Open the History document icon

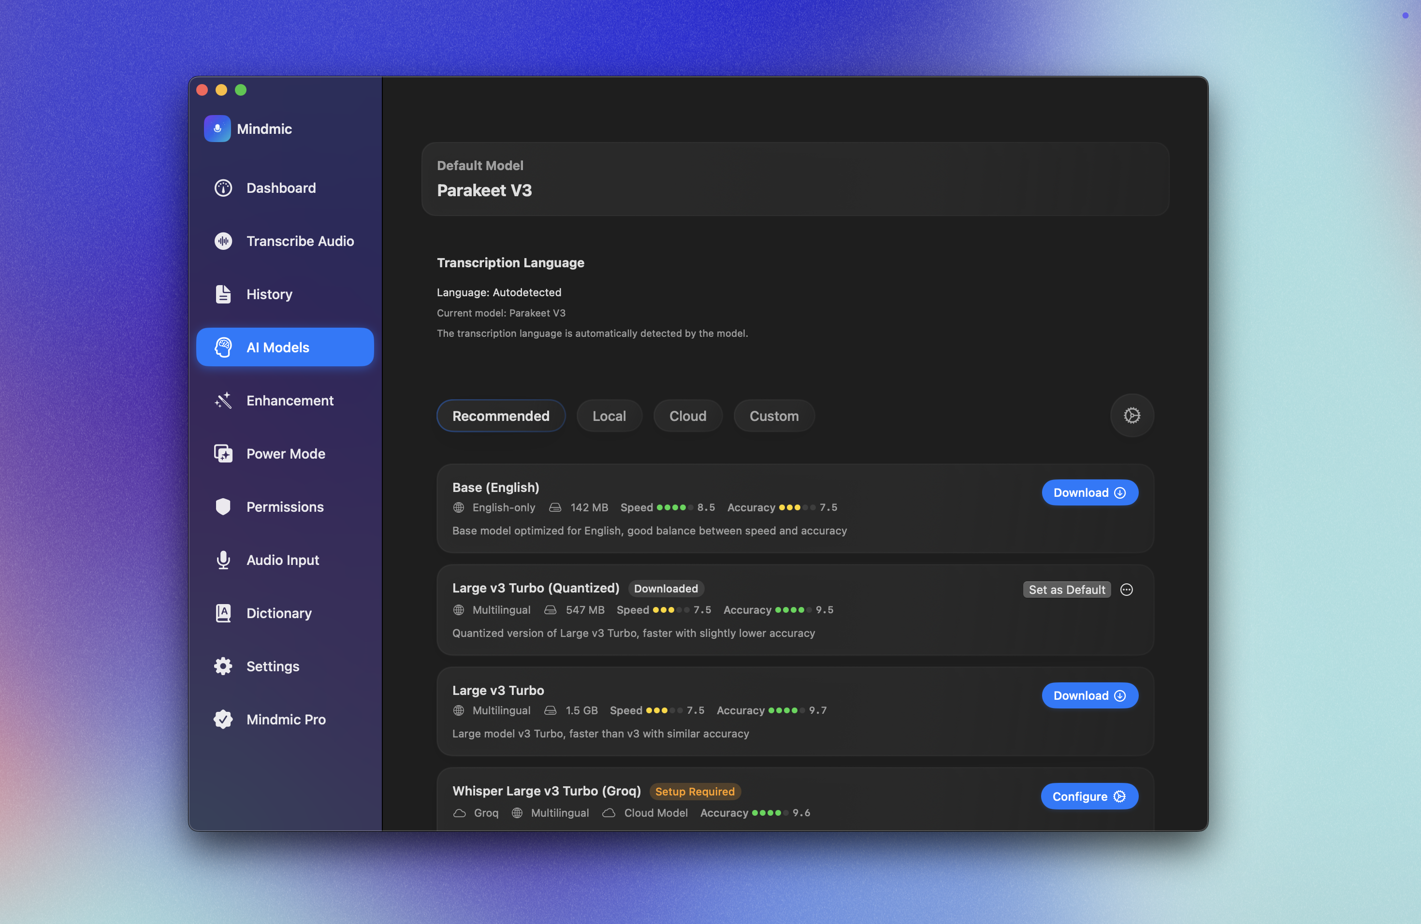pos(223,294)
